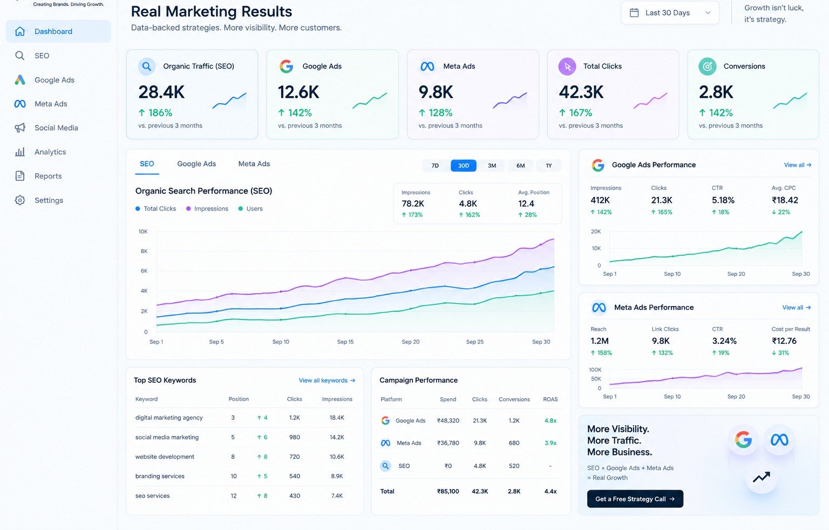Switch to the Google Ads chart tab
This screenshot has height=530, width=829.
coord(196,164)
